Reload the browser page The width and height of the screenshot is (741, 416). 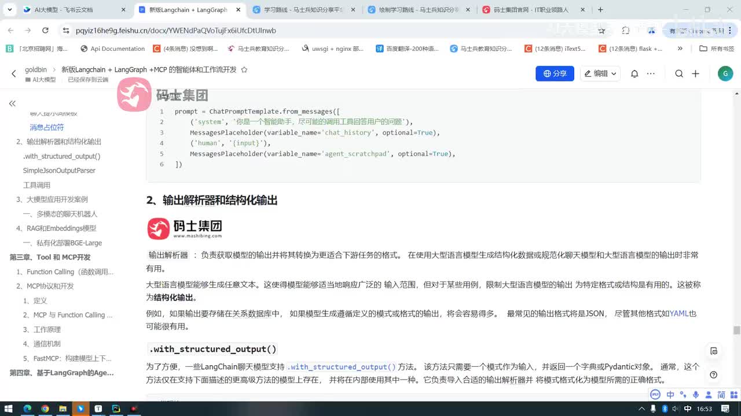(45, 31)
